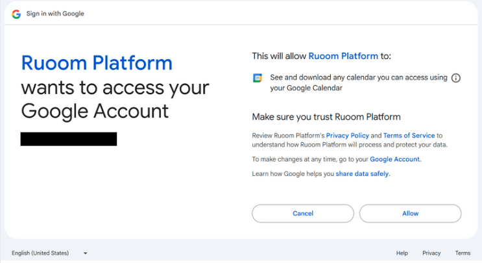482x263 pixels.
Task: Click the redacted account email block
Action: [69, 139]
